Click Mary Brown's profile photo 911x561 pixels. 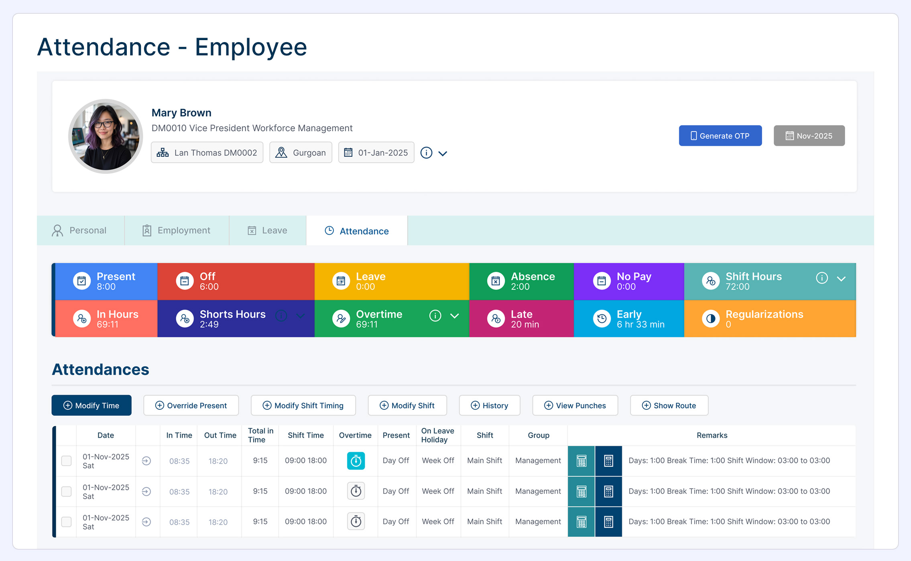(106, 136)
